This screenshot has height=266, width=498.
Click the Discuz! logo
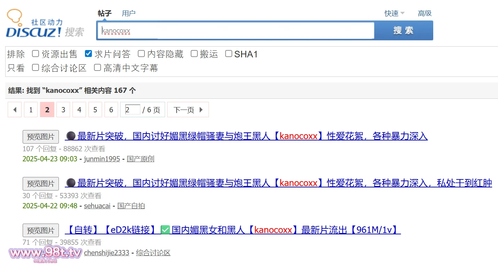pos(45,24)
